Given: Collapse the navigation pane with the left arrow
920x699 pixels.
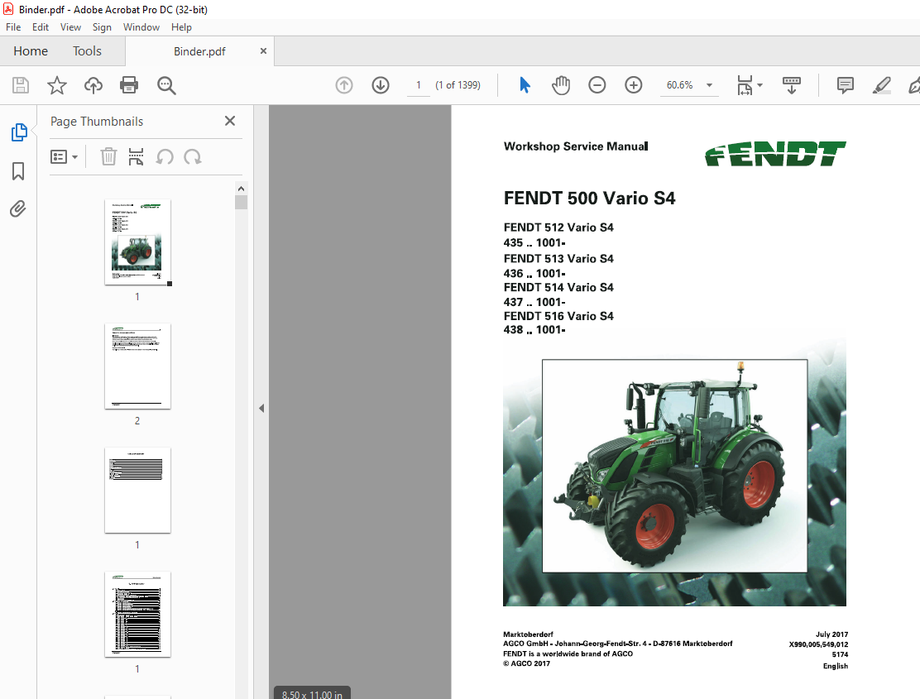Looking at the screenshot, I should (x=261, y=408).
